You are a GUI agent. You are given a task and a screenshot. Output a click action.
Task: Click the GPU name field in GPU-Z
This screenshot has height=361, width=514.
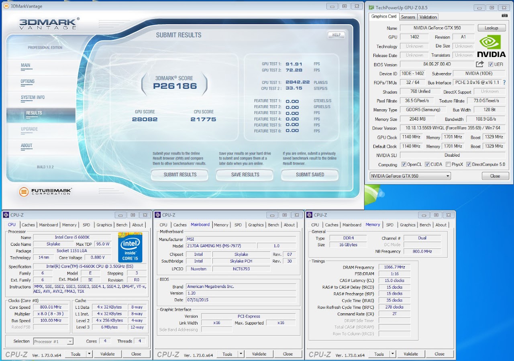[x=437, y=28]
